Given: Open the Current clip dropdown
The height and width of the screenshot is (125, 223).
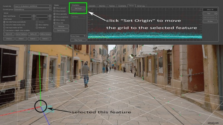Looking at the screenshot, I should point(33,6).
